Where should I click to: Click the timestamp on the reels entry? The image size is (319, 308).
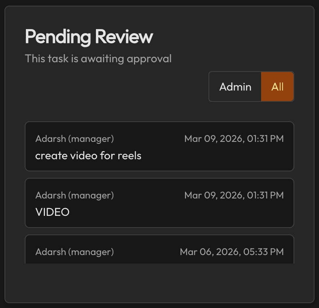(x=234, y=139)
